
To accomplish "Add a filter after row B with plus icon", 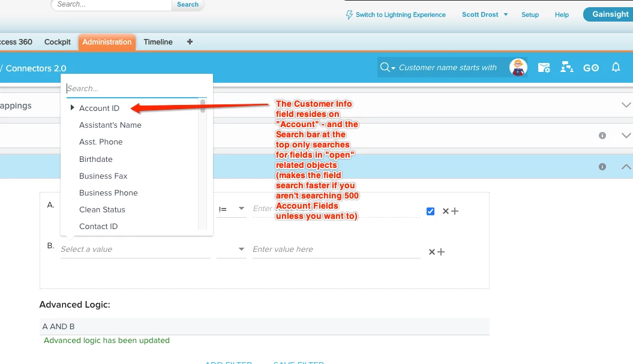I will coord(441,252).
